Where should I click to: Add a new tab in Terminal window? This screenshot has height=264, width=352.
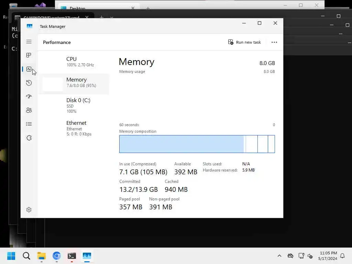(x=101, y=17)
